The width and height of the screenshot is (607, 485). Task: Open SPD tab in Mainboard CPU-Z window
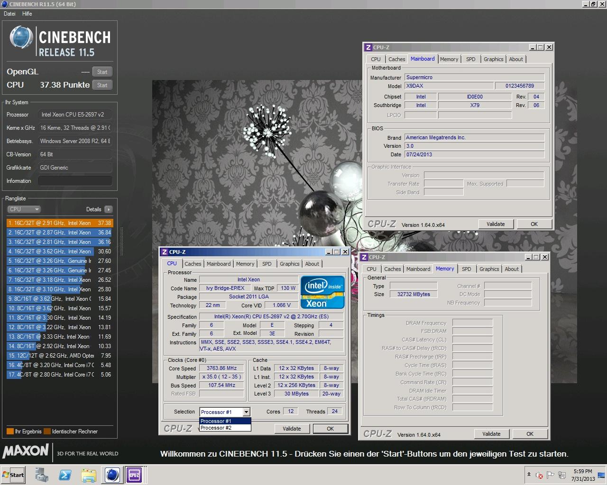pos(470,59)
